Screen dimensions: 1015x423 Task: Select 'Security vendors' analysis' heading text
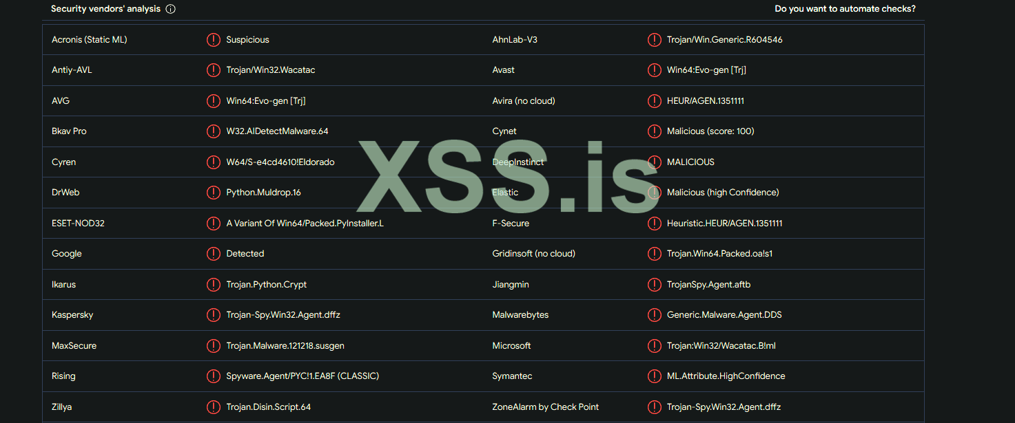[x=105, y=9]
